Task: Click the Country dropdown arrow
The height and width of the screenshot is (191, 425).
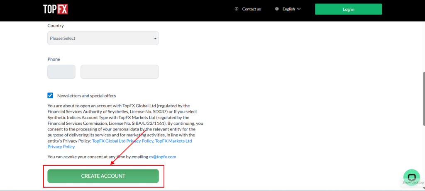Action: tap(155, 39)
